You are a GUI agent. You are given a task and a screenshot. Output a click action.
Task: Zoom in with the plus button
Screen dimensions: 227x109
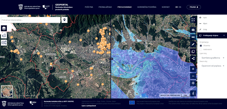[x=193, y=69]
